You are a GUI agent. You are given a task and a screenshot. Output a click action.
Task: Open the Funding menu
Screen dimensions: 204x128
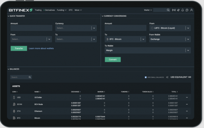click(x=61, y=10)
